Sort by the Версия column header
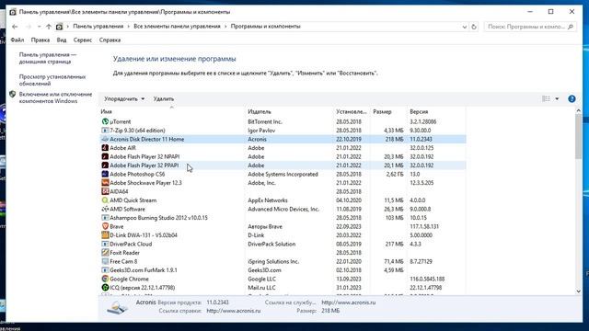This screenshot has height=331, width=589. [419, 112]
